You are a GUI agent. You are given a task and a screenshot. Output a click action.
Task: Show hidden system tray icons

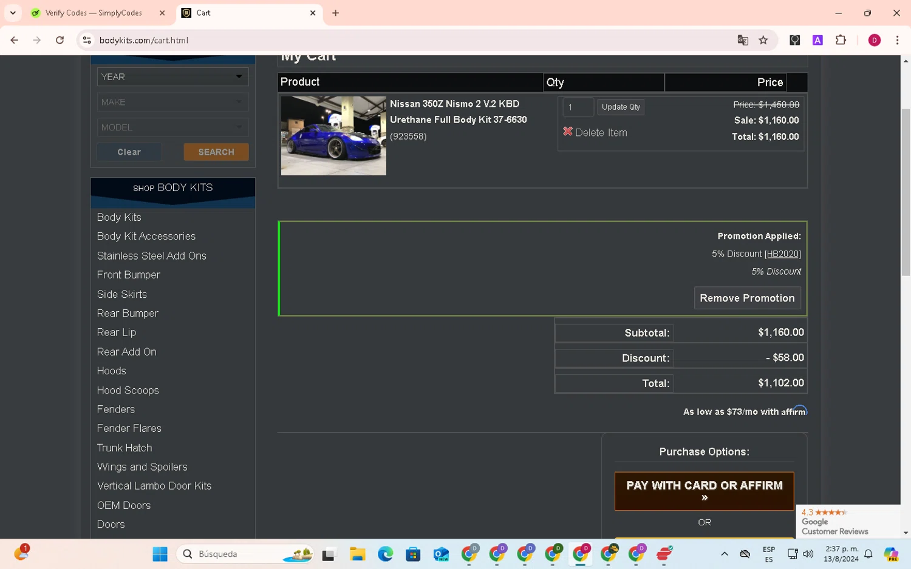click(725, 554)
